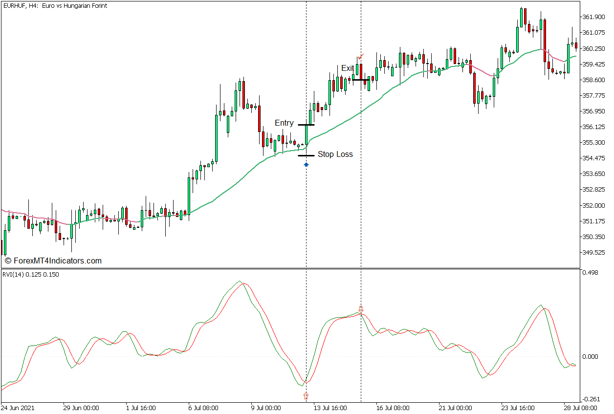
Task: Select the Entry horizontal price line
Action: pyautogui.click(x=306, y=124)
